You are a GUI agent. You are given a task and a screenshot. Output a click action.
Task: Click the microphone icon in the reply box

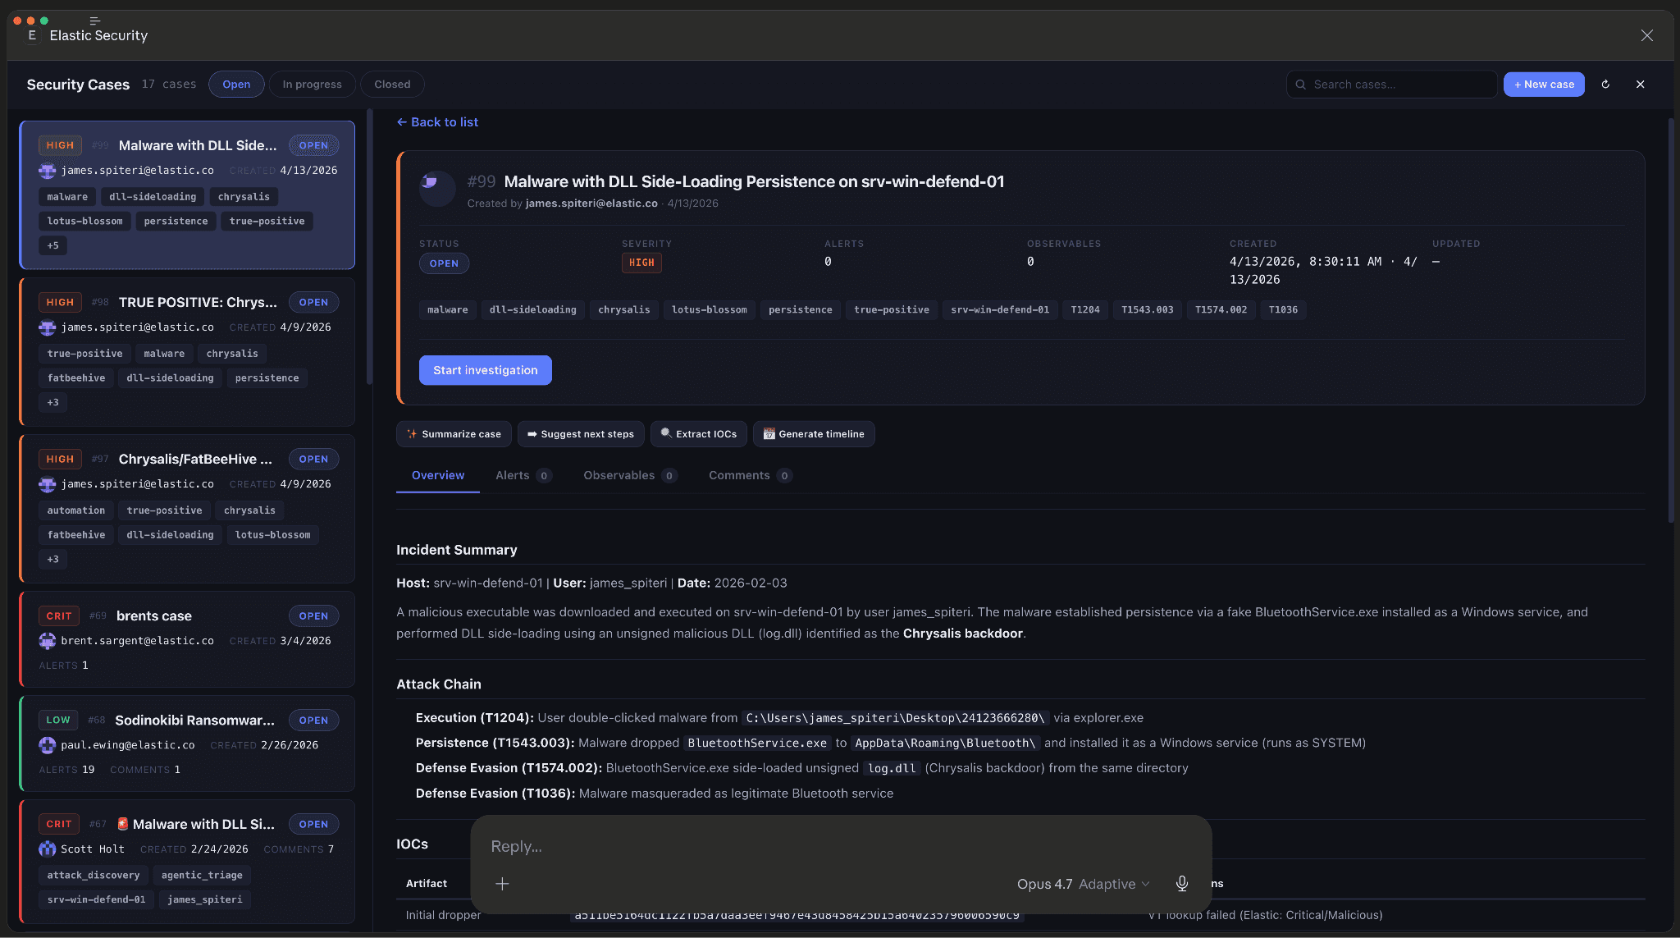(x=1181, y=884)
